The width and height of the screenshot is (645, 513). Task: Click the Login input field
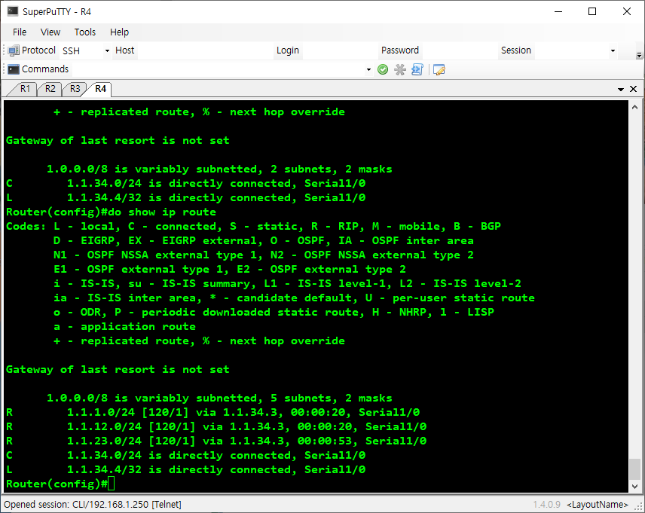pos(340,50)
